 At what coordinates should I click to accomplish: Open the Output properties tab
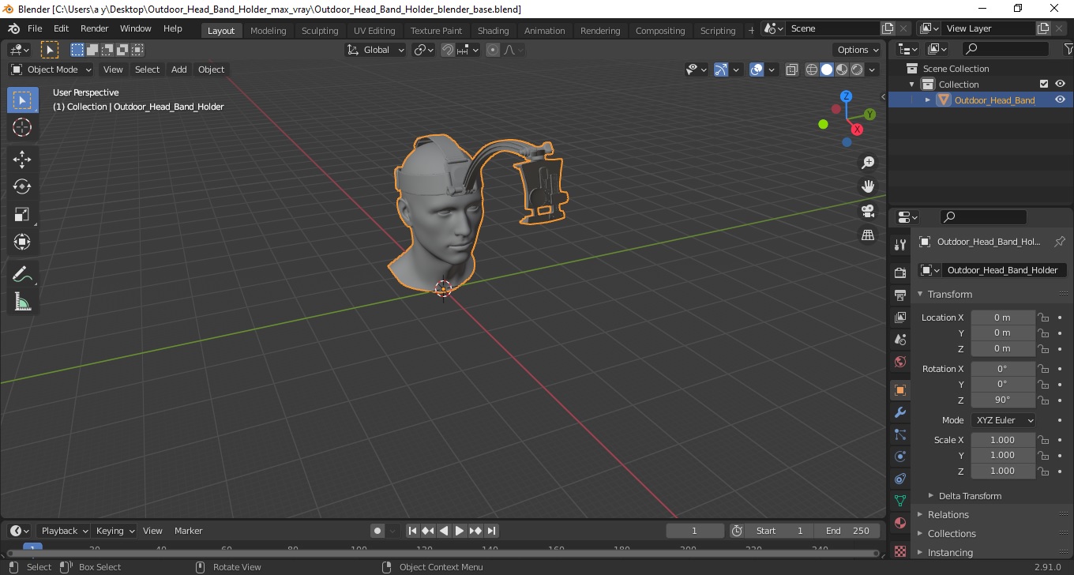pyautogui.click(x=899, y=295)
